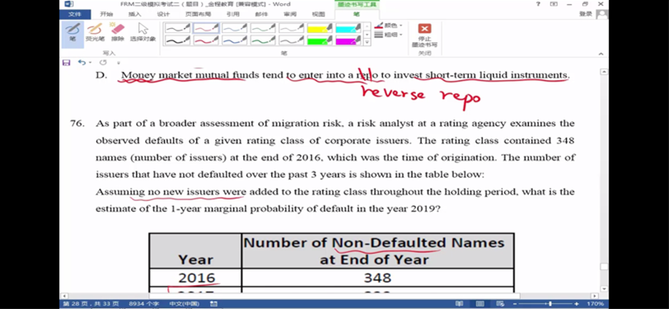Switch to the Insert (插入) ribbon tab
The height and width of the screenshot is (309, 669).
tap(134, 14)
